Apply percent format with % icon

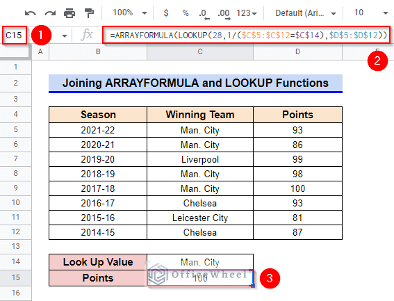pos(186,13)
